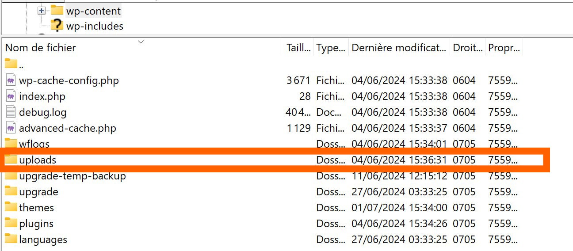Select the languages folder name

[43, 240]
